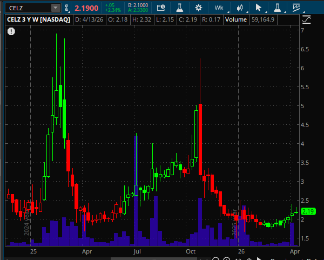The height and width of the screenshot is (260, 324).
Task: Click the +2.34% change value
Action: 113,10
